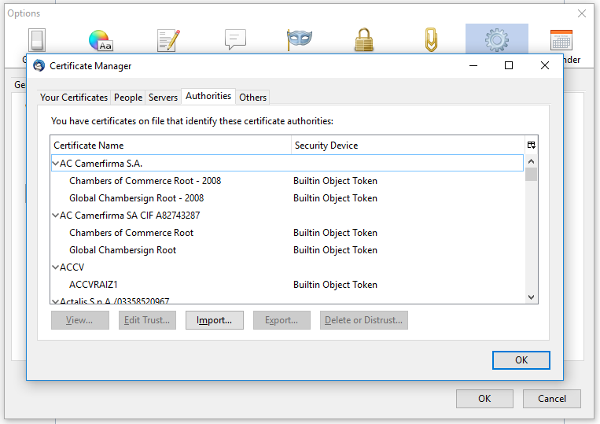Open the Attachments options paperclip icon
The width and height of the screenshot is (600, 424).
431,39
